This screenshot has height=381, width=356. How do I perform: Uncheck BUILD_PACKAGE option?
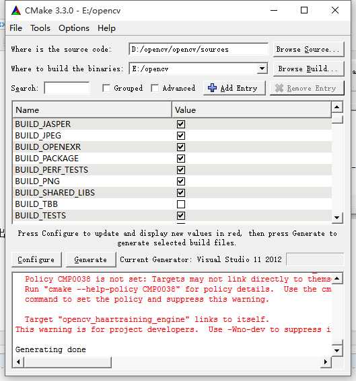(181, 159)
